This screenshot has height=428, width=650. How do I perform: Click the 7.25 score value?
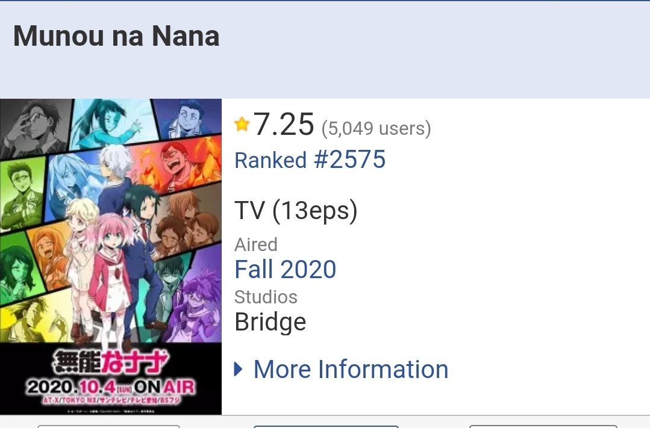click(284, 125)
